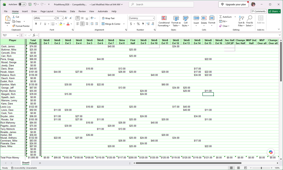Open the AutoSum dropdown arrow
Screen dimensions: 283x170
click(235, 17)
